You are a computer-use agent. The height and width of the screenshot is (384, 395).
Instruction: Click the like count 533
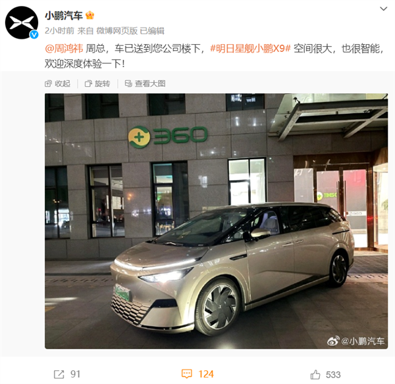pyautogui.click(x=333, y=375)
